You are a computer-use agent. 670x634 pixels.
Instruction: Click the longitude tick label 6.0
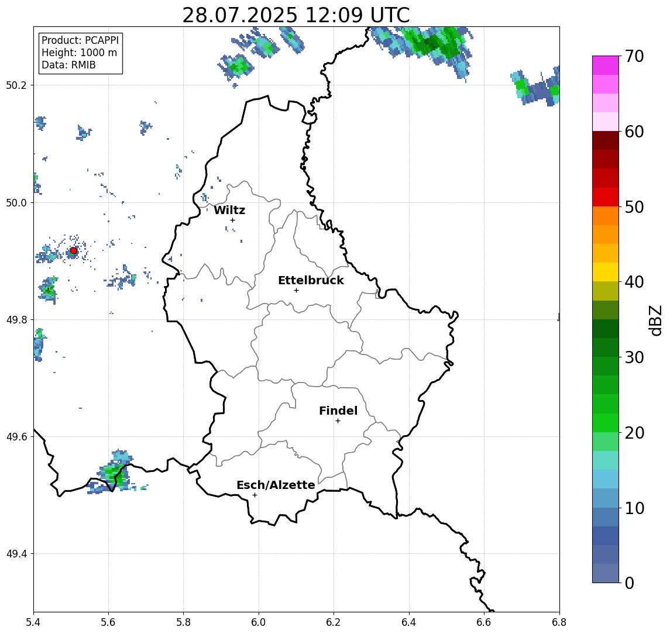pos(259,622)
